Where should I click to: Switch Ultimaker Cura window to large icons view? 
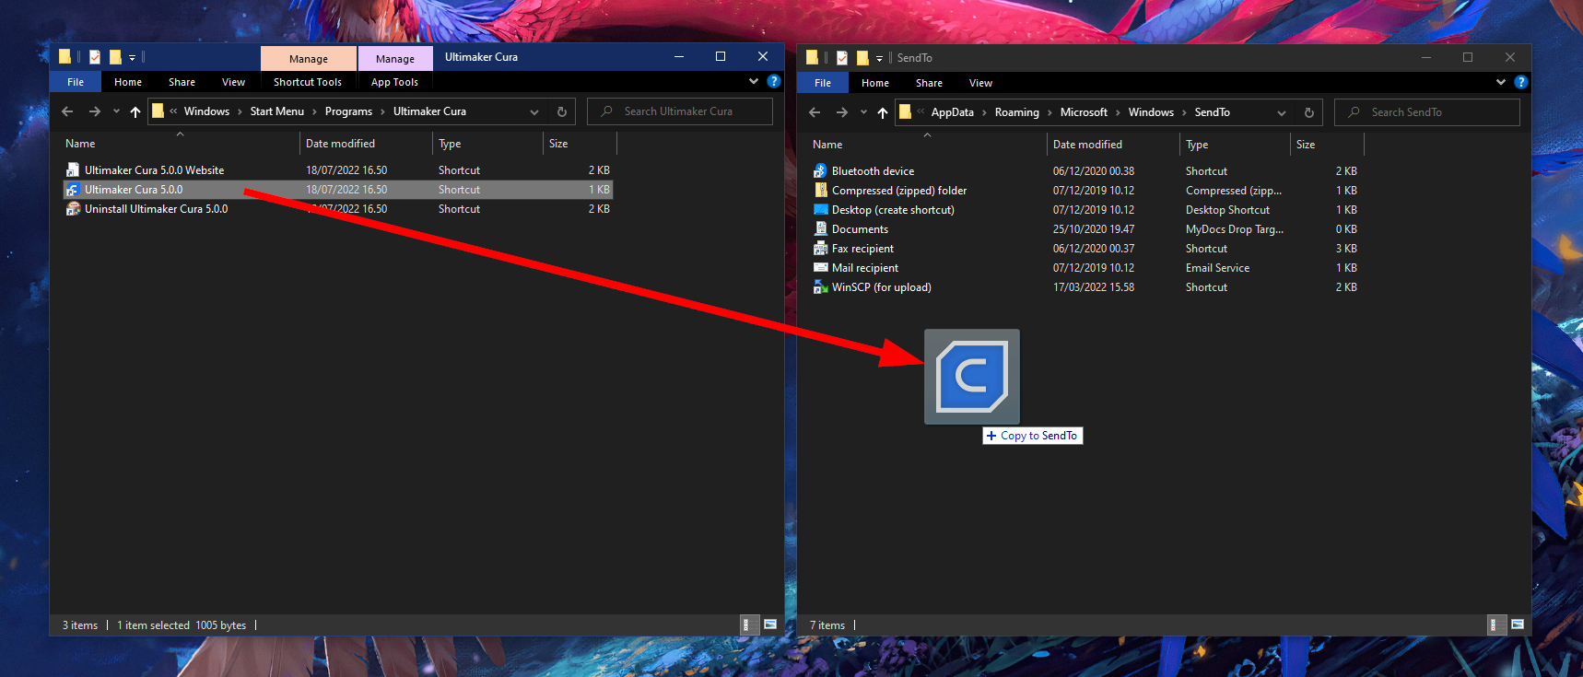770,624
